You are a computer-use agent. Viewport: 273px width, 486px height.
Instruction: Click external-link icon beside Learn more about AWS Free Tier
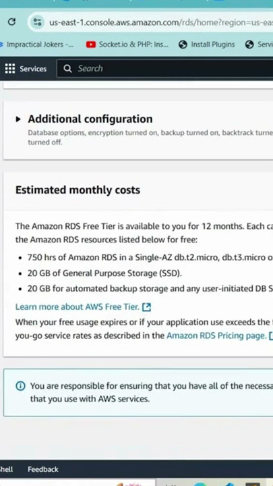point(146,307)
